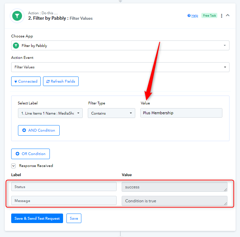Click the Save button
Viewport: 240px width, 237px height.
[74, 218]
